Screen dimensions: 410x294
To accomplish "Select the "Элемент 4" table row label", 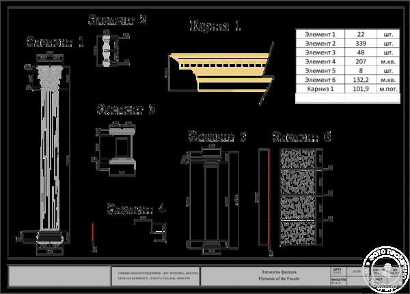I will click(x=320, y=61).
